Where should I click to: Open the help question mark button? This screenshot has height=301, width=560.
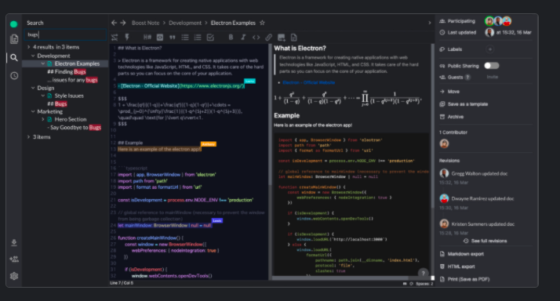[424, 274]
